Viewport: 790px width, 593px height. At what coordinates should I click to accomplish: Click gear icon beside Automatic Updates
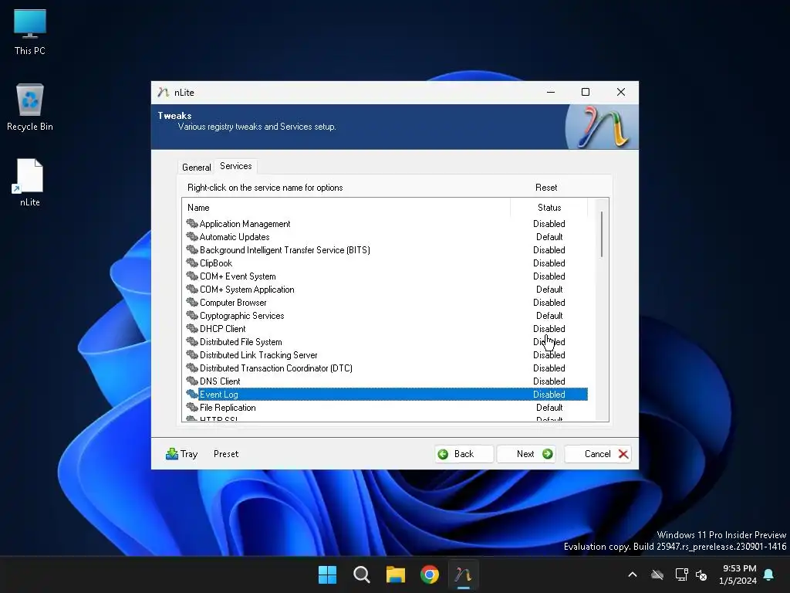click(192, 236)
